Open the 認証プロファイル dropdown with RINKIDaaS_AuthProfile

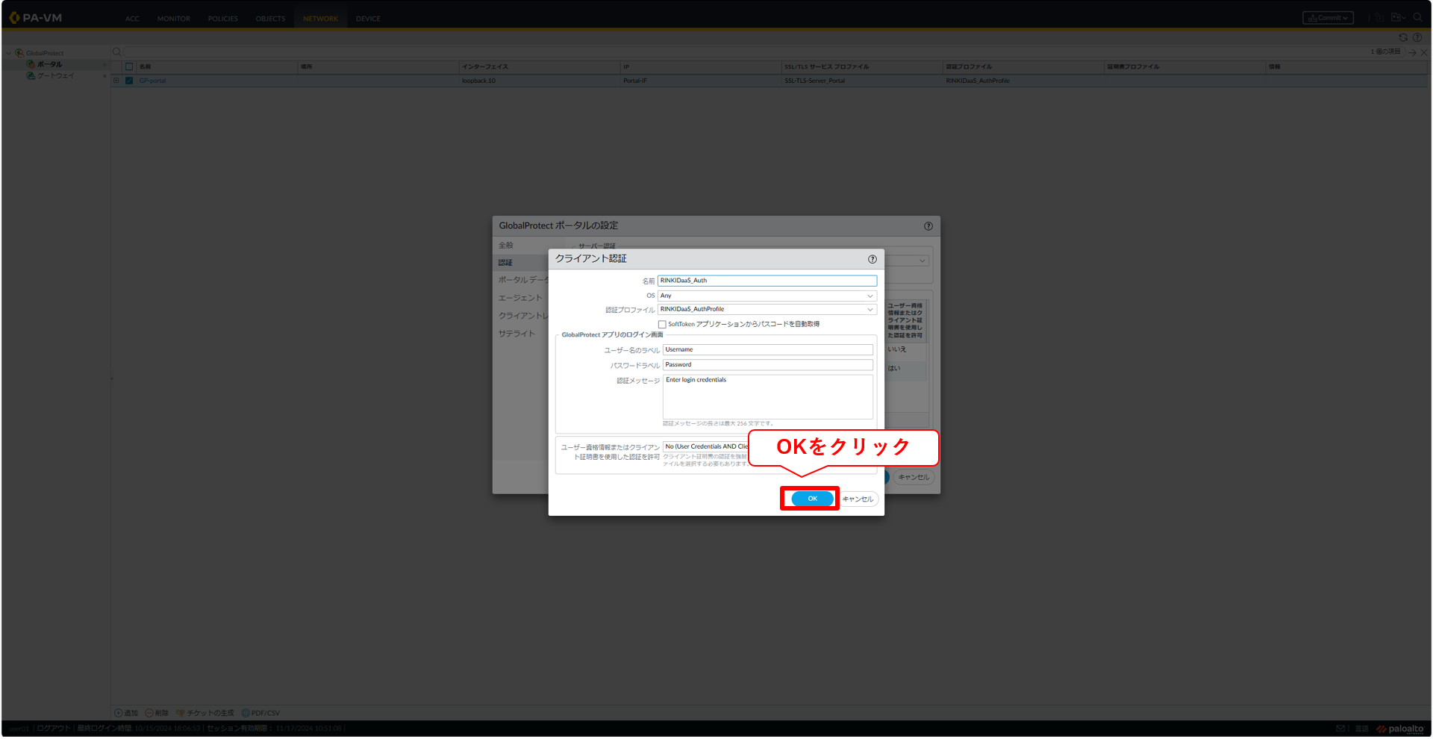pos(767,309)
